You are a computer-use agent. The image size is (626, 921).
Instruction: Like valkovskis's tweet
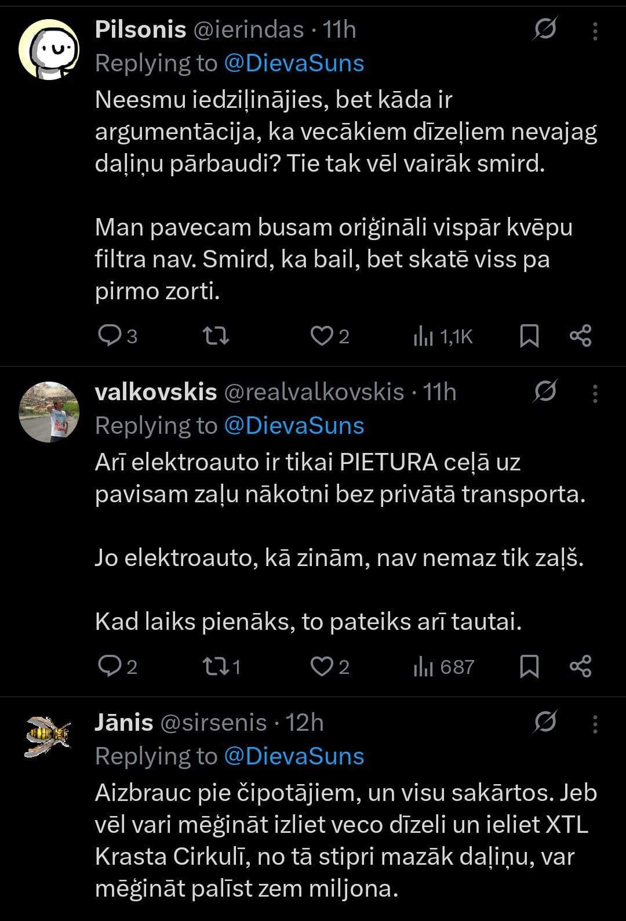click(321, 667)
